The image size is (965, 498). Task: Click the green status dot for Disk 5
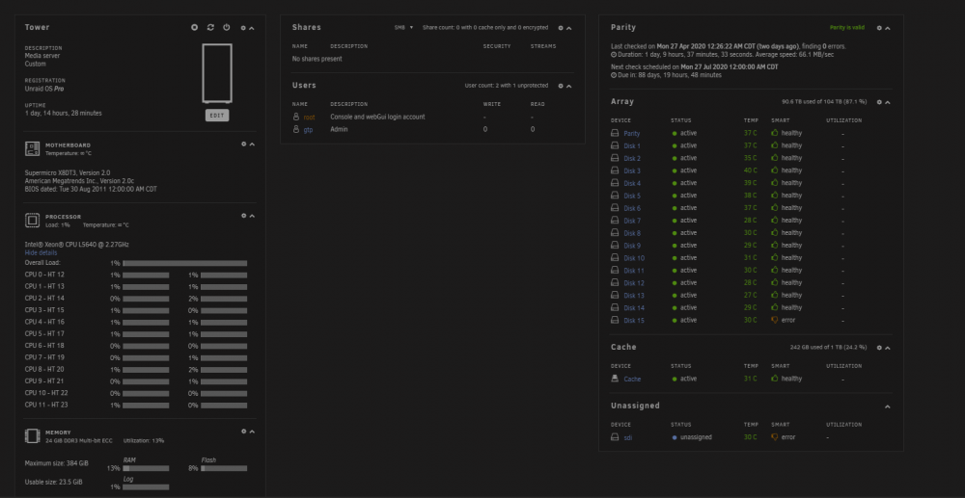675,196
